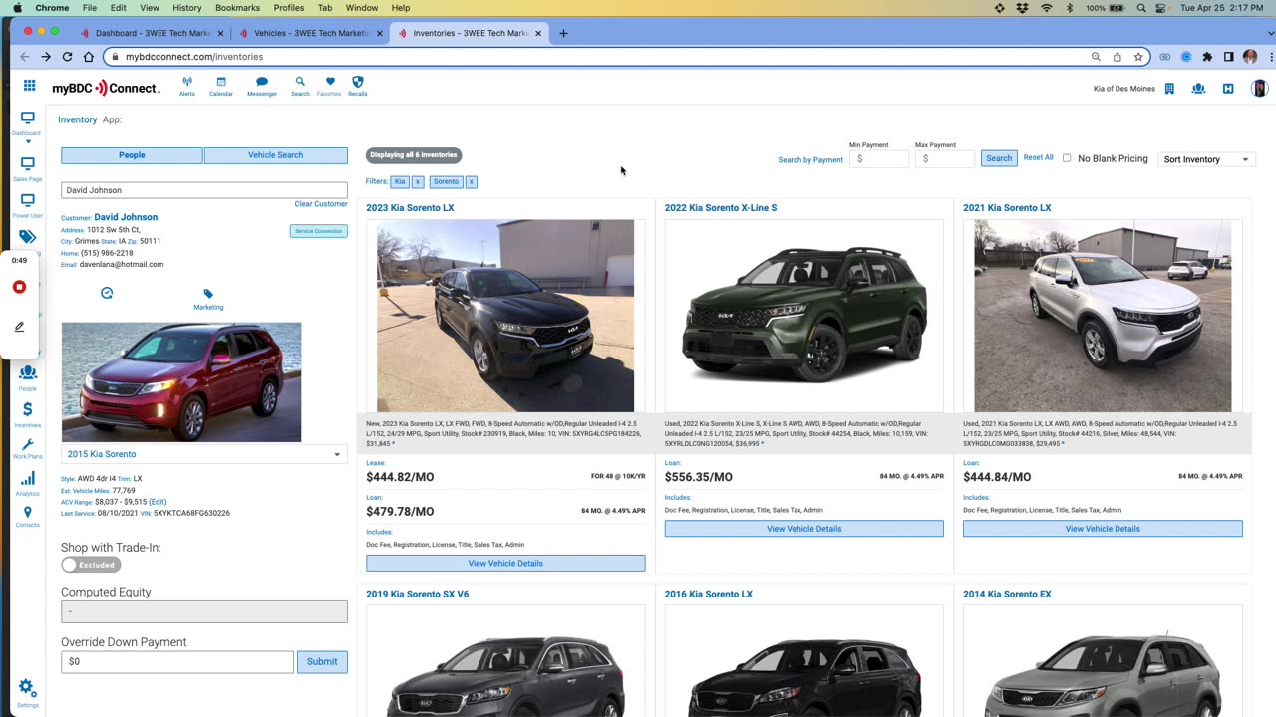Open People in the left sidebar
Viewport: 1276px width, 717px height.
click(27, 378)
